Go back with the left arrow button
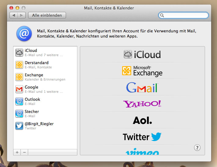This screenshot has height=167, width=217. (14, 15)
